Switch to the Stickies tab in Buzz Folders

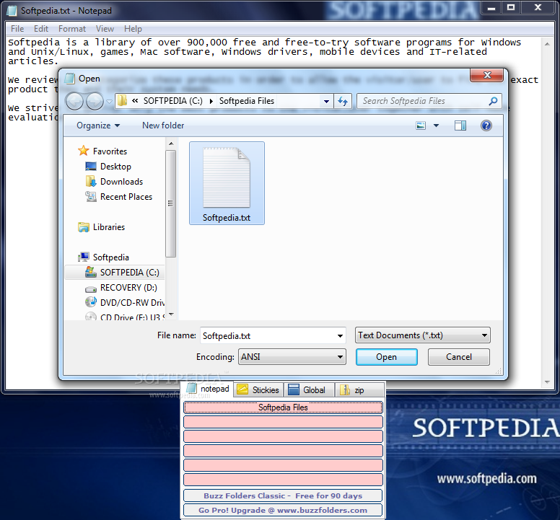258,389
